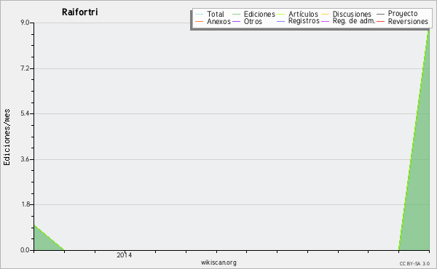Click the Anexos legend color line
This screenshot has height=269, width=437.
coord(200,21)
